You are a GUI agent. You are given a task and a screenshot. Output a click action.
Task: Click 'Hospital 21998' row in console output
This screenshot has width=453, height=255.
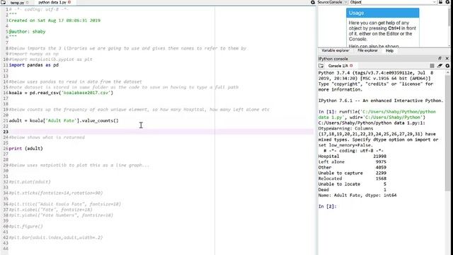tap(352, 156)
